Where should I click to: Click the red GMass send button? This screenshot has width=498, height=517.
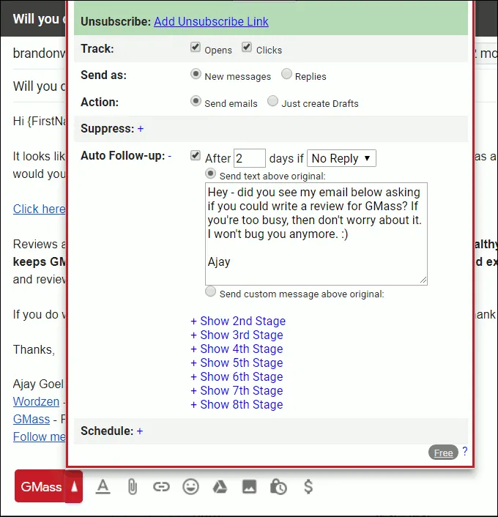(x=40, y=486)
